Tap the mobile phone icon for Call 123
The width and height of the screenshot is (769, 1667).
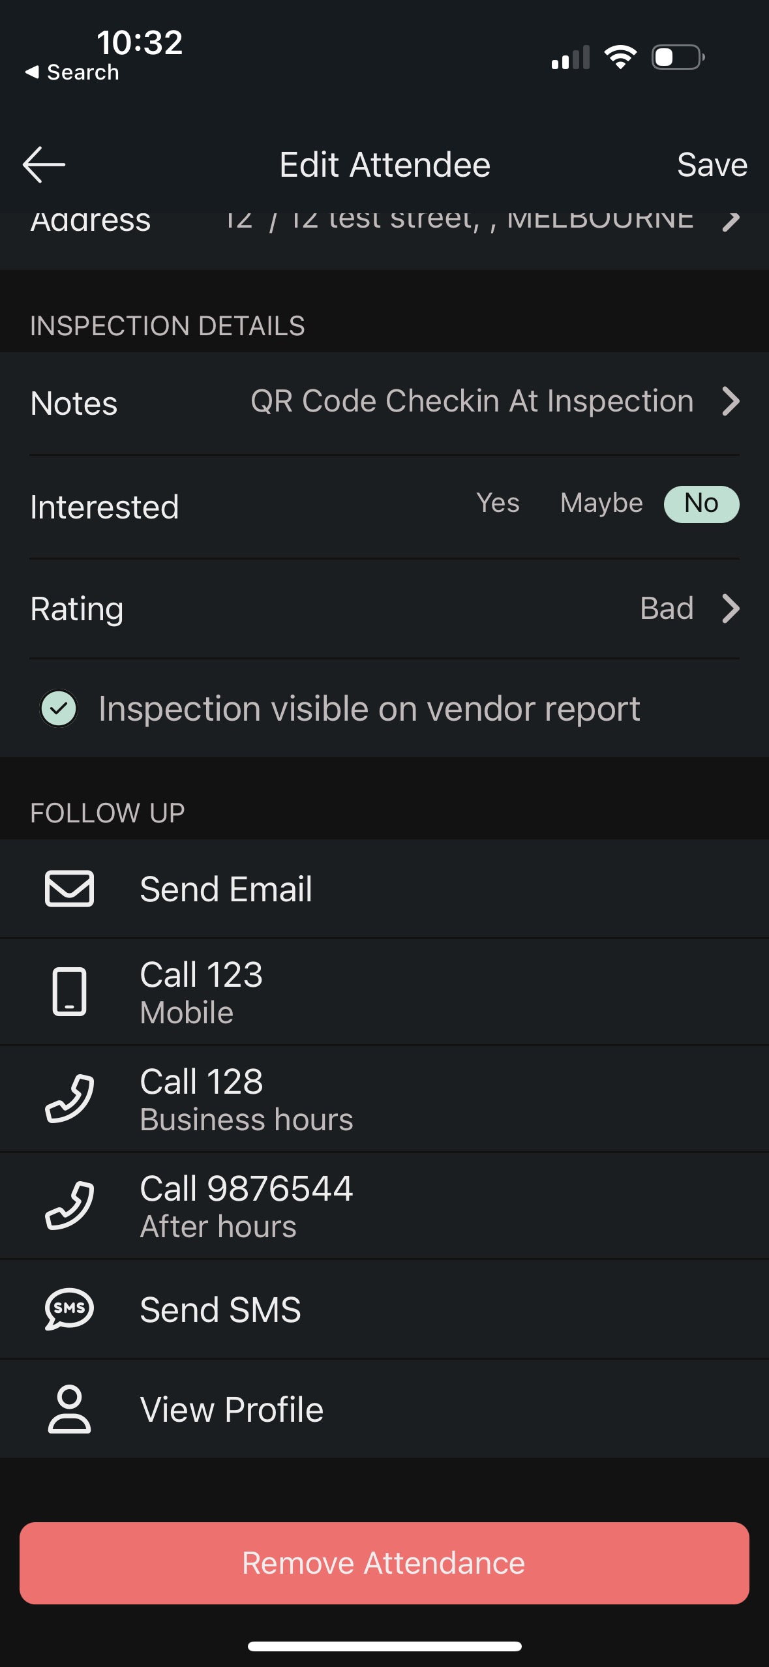(x=69, y=991)
